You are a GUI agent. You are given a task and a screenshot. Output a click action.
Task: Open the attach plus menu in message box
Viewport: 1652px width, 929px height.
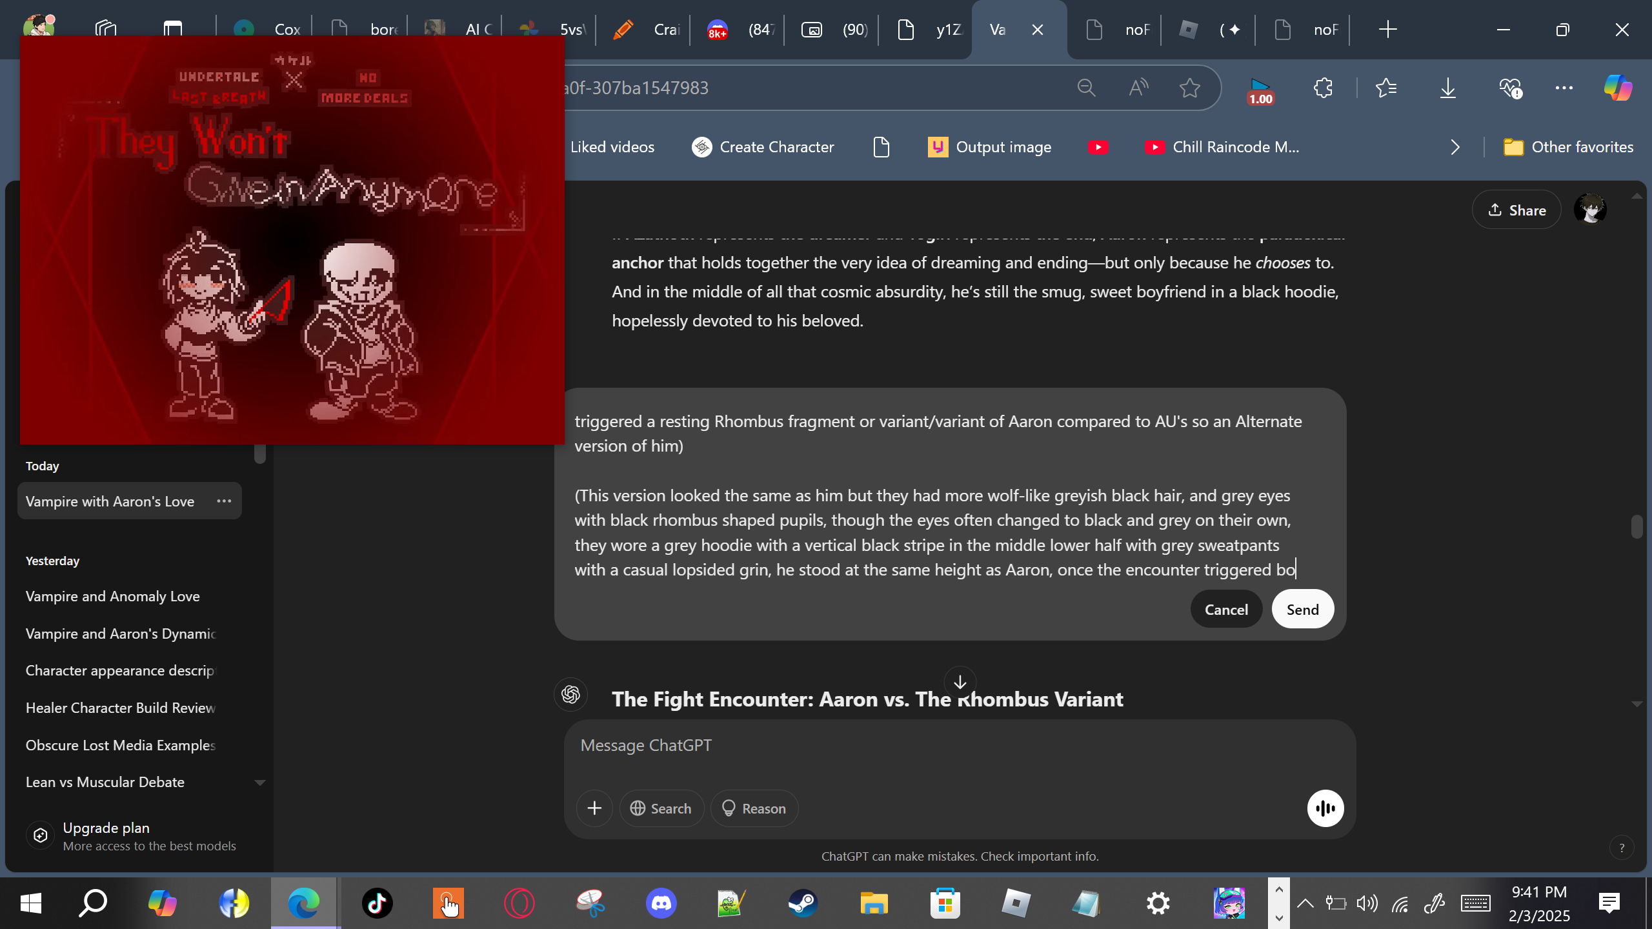coord(594,808)
